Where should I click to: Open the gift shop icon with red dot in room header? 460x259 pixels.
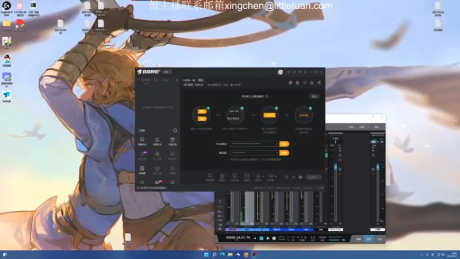[290, 83]
